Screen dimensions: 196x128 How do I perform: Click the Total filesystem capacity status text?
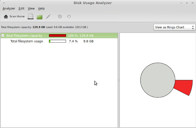click(44, 27)
